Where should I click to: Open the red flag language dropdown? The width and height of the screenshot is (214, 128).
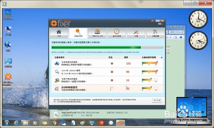click(x=153, y=21)
